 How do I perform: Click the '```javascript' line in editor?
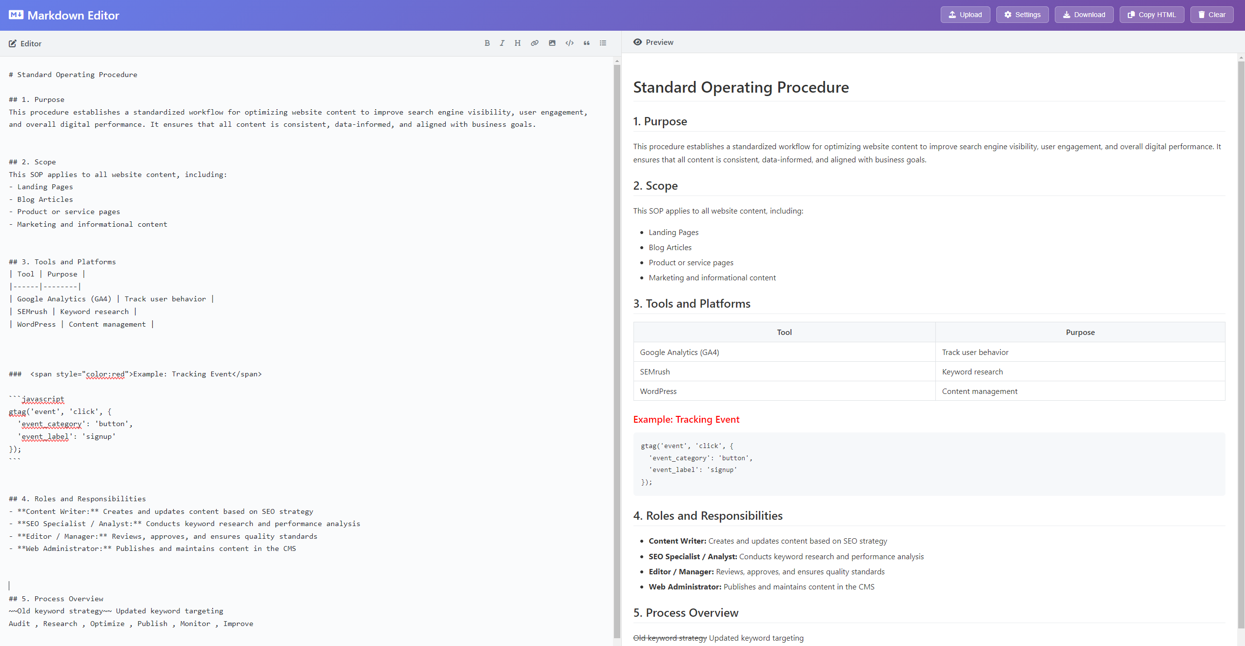coord(37,399)
